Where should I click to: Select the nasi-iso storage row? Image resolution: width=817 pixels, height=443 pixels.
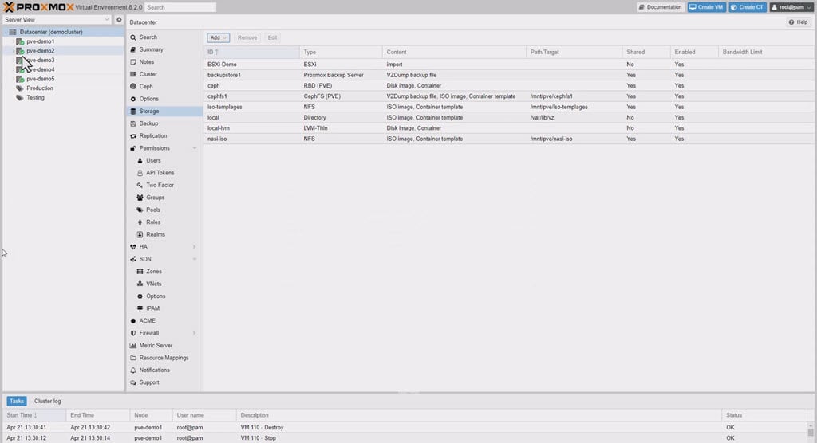pyautogui.click(x=508, y=139)
